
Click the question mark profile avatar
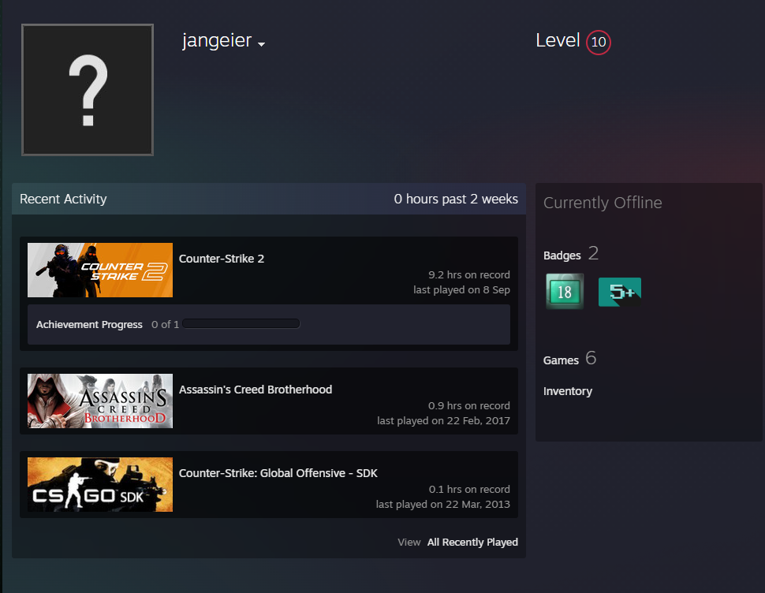click(x=88, y=90)
